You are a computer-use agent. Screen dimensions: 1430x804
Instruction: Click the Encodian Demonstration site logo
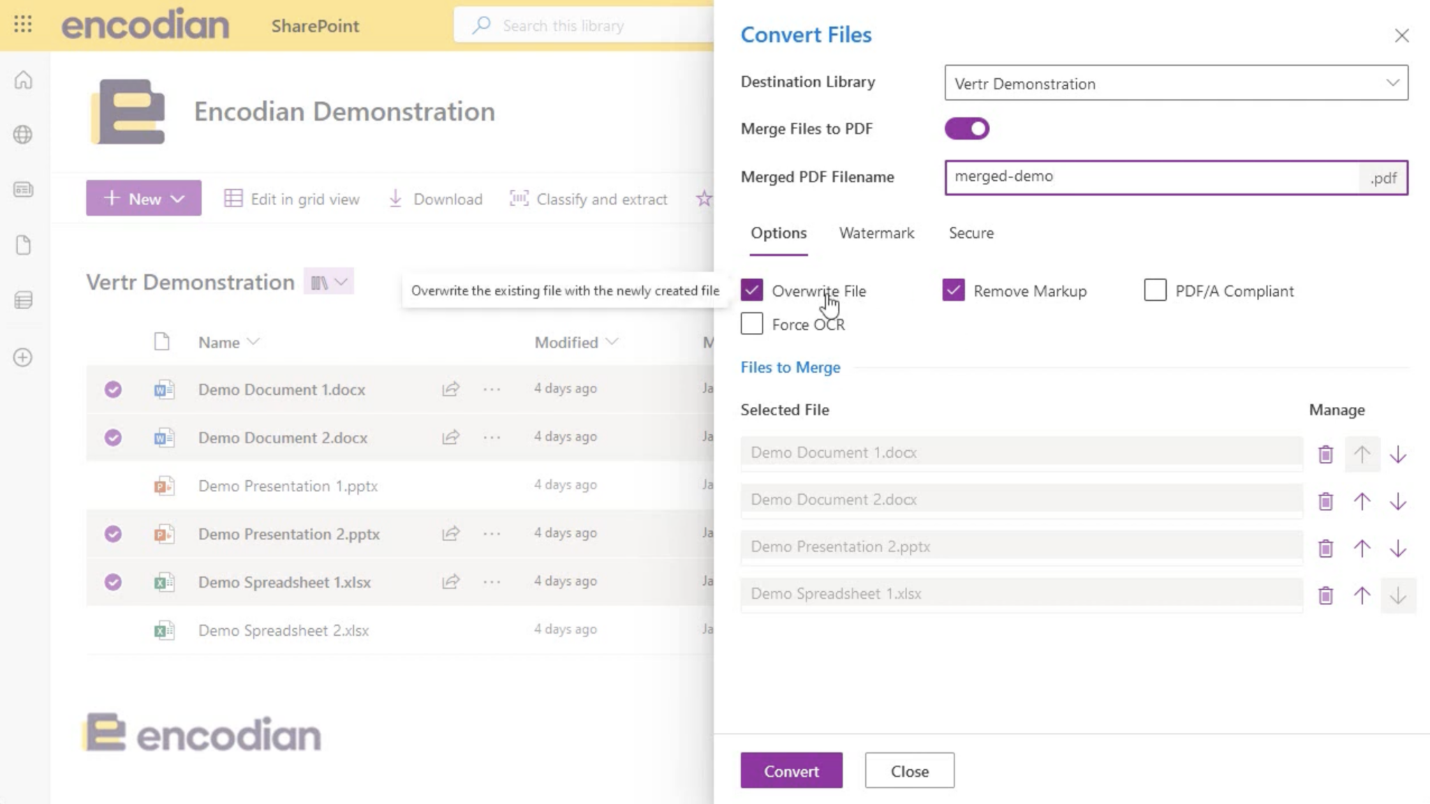(x=128, y=112)
